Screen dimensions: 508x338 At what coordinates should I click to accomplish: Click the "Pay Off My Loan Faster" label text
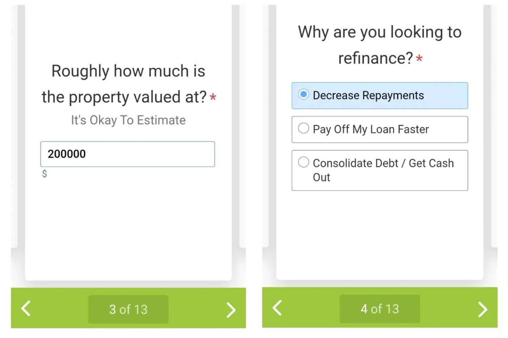pos(371,129)
